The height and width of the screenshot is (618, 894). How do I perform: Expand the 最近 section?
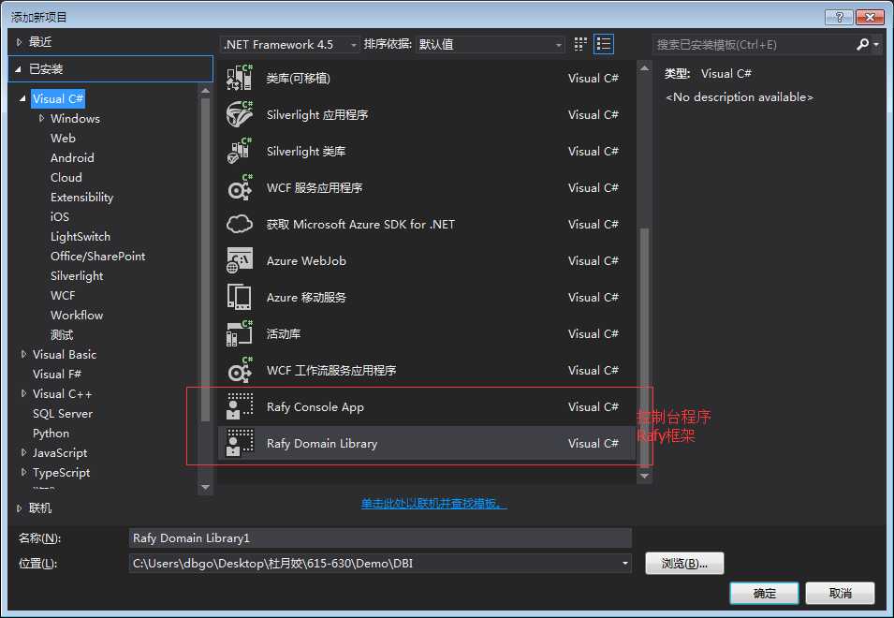click(x=19, y=41)
